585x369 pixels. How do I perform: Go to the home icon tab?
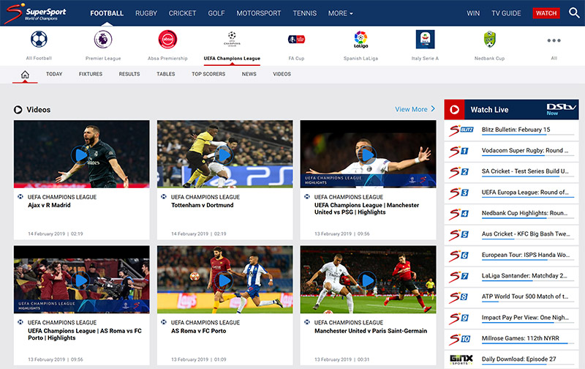(25, 75)
